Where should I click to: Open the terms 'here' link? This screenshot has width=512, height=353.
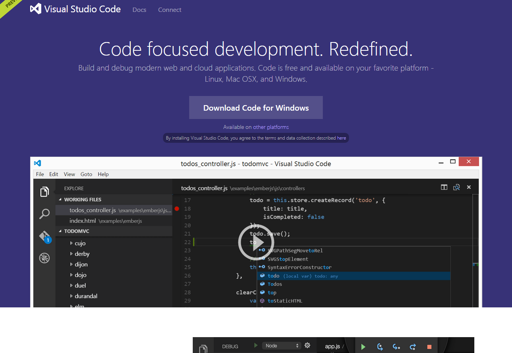(x=341, y=138)
